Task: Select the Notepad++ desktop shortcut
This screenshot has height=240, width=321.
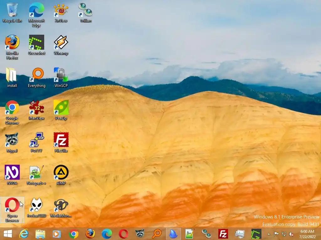Action: click(36, 175)
